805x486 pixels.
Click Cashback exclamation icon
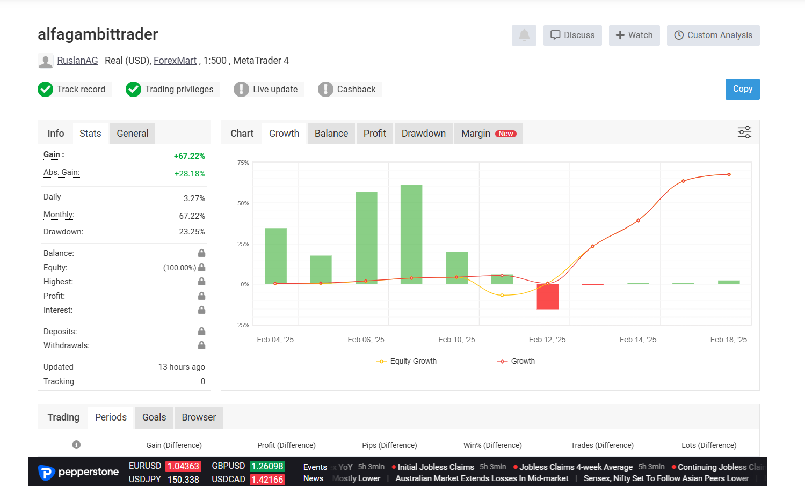coord(325,89)
